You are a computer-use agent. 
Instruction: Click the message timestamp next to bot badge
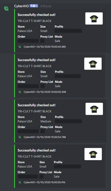(46, 6)
